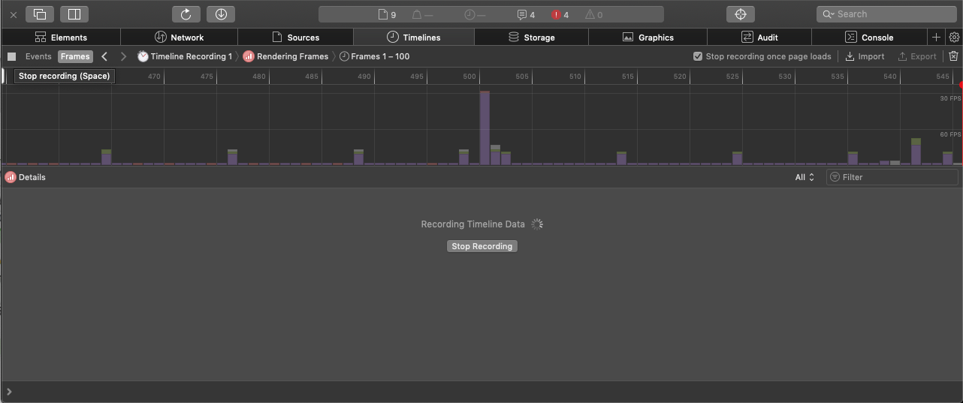Open the Graphics tab
Viewport: 963px width, 403px height.
pos(648,37)
